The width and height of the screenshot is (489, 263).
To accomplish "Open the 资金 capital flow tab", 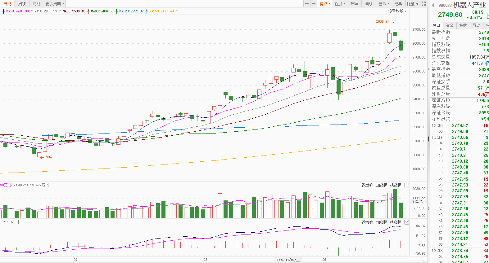I will point(450,25).
